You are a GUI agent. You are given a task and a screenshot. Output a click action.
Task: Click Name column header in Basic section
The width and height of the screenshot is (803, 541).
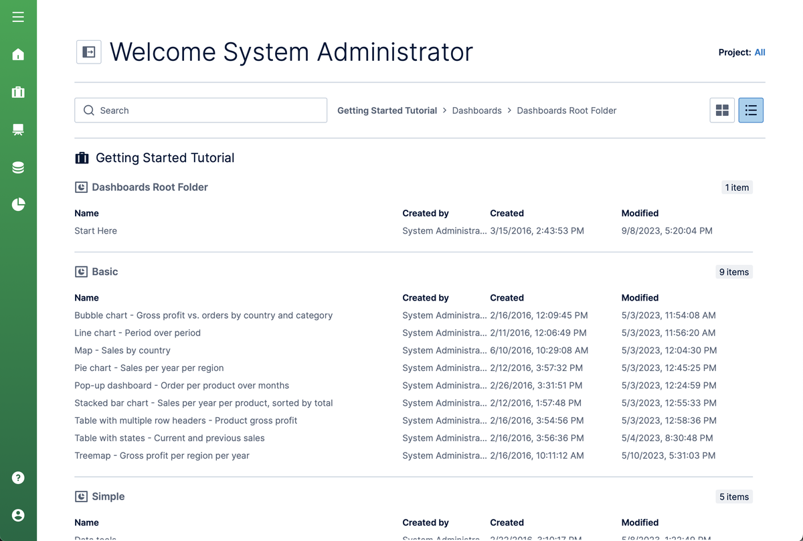[x=86, y=298]
